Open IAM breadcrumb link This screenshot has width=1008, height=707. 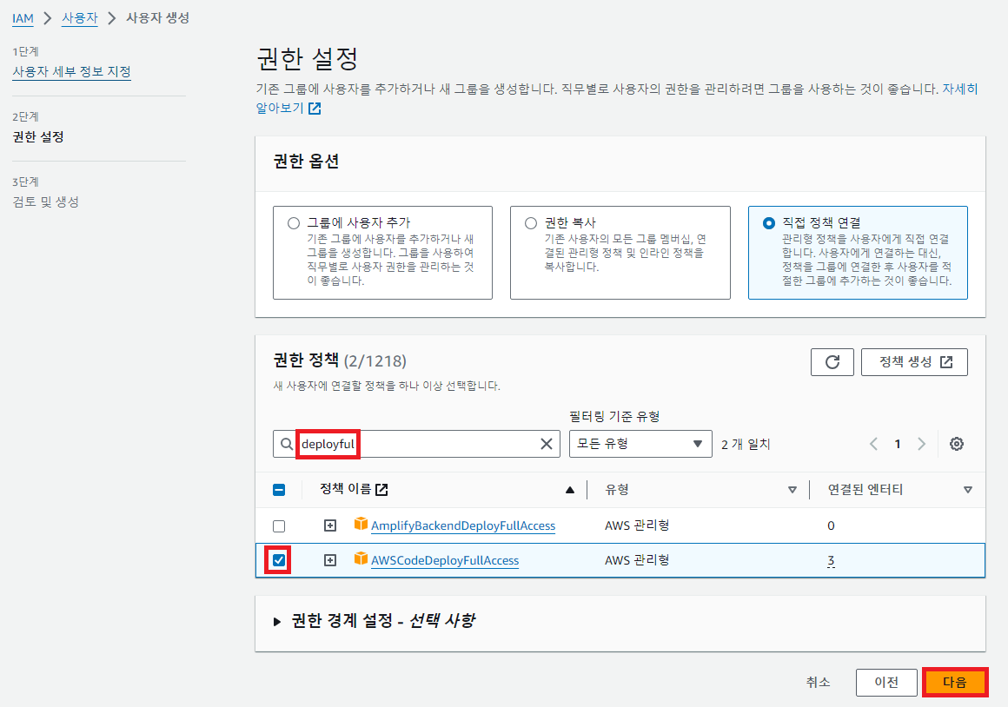coord(23,18)
